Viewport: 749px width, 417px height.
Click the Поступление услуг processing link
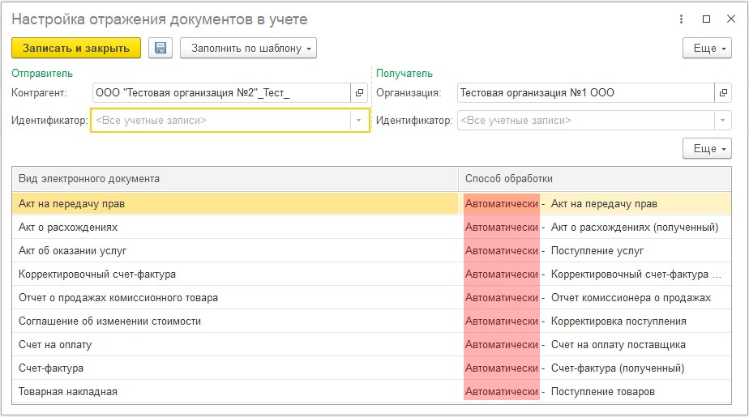coord(597,251)
